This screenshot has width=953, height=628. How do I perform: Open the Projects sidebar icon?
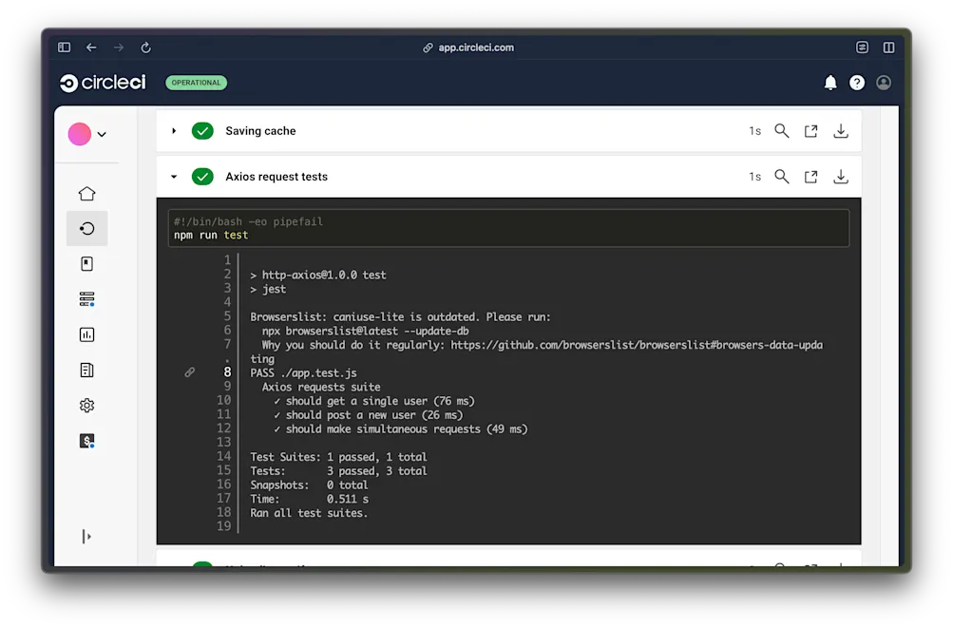pyautogui.click(x=86, y=263)
